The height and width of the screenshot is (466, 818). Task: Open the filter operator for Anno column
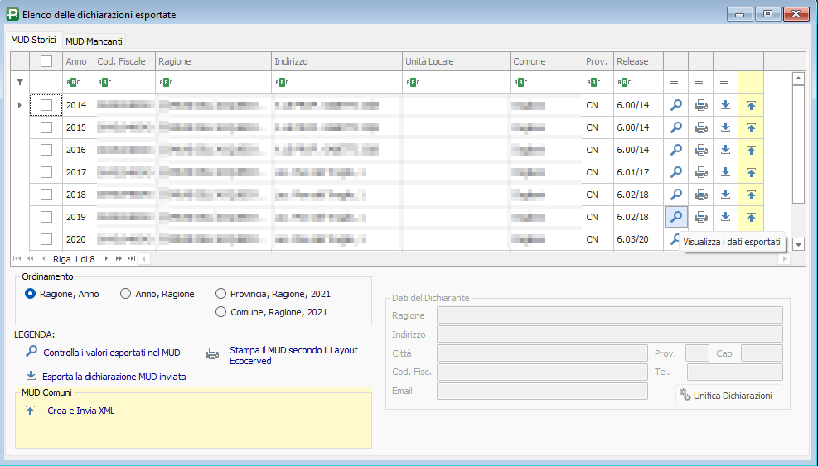click(x=73, y=82)
